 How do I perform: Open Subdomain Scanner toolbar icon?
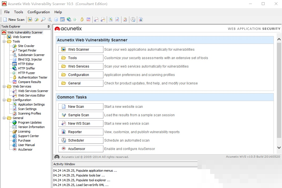coord(50,19)
